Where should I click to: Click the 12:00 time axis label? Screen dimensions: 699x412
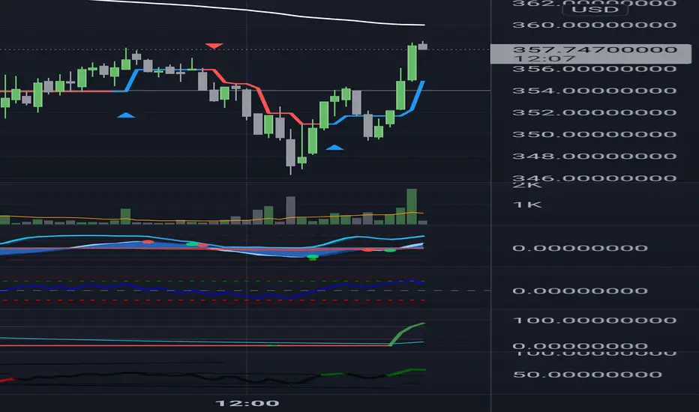[x=247, y=403]
